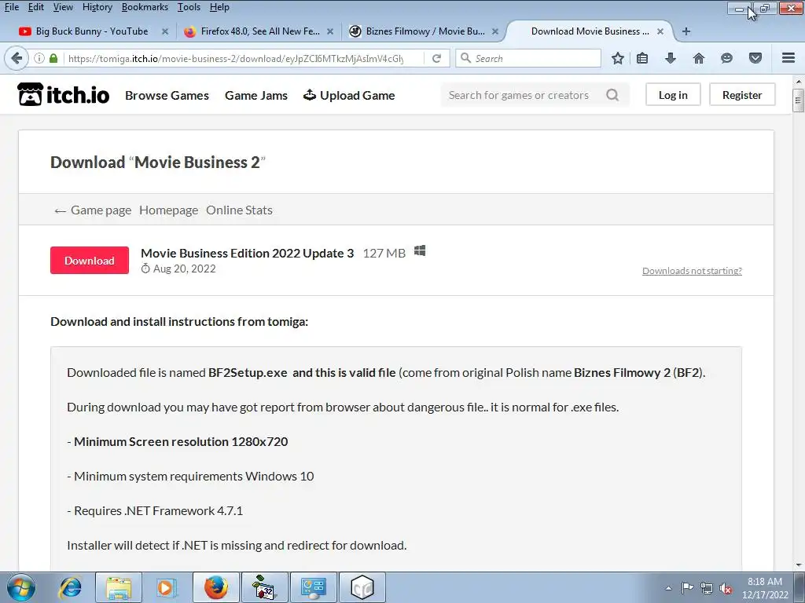Image resolution: width=805 pixels, height=603 pixels.
Task: Switch to Biznes Filmowy / Movie Business tab
Action: point(425,31)
